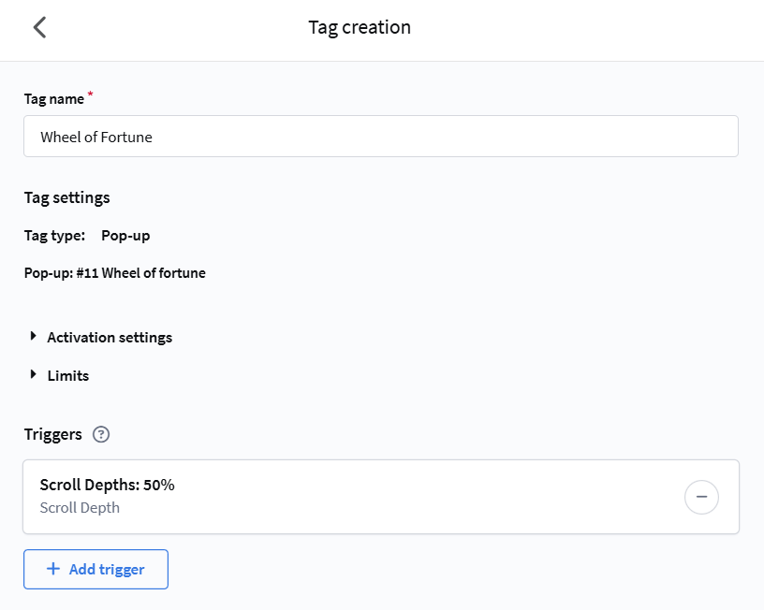Select the Scroll Depths: 50% trigger title
The image size is (764, 610).
click(x=107, y=485)
